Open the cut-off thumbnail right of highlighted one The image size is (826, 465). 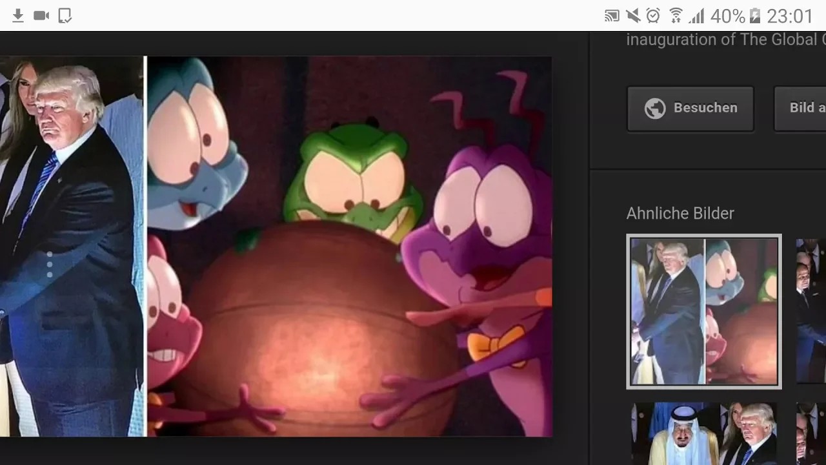(811, 311)
